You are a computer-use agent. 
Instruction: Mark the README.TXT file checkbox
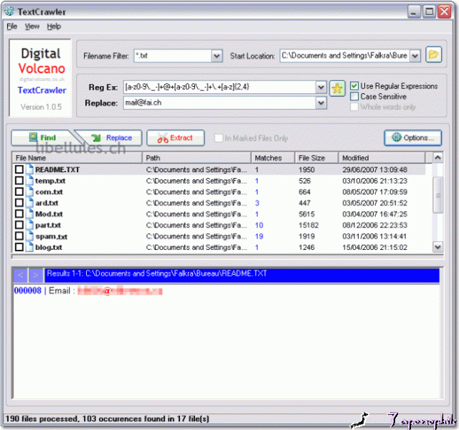point(19,169)
